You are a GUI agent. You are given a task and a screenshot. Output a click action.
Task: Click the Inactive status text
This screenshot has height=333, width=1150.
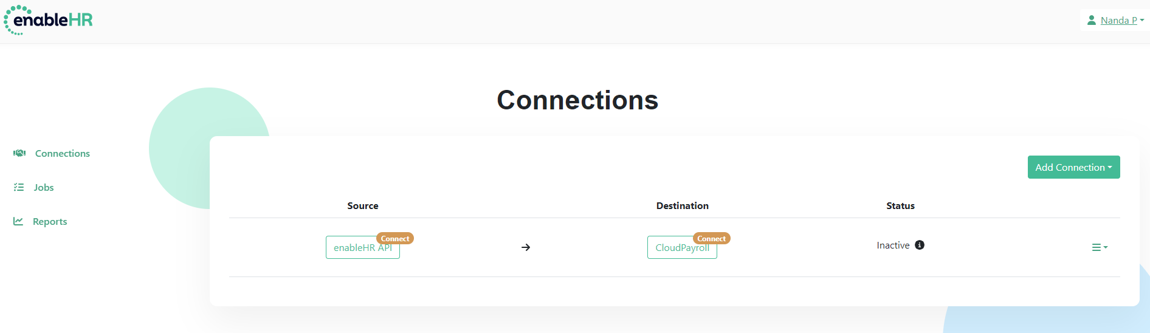(893, 245)
